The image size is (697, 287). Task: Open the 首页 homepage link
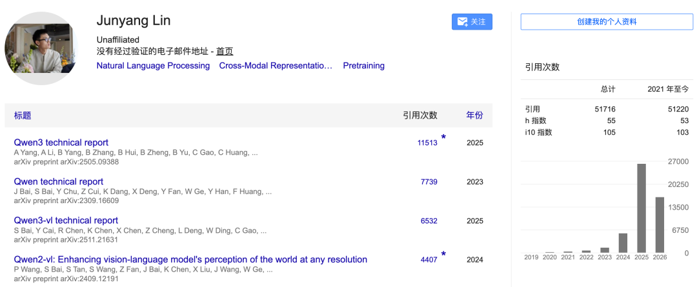click(x=225, y=51)
